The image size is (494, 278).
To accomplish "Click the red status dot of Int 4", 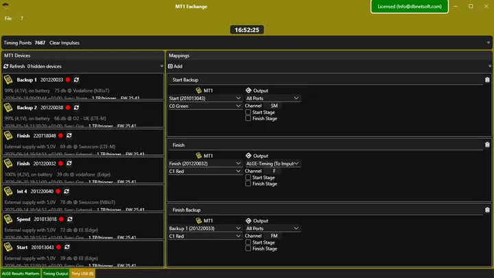I will pyautogui.click(x=58, y=192).
